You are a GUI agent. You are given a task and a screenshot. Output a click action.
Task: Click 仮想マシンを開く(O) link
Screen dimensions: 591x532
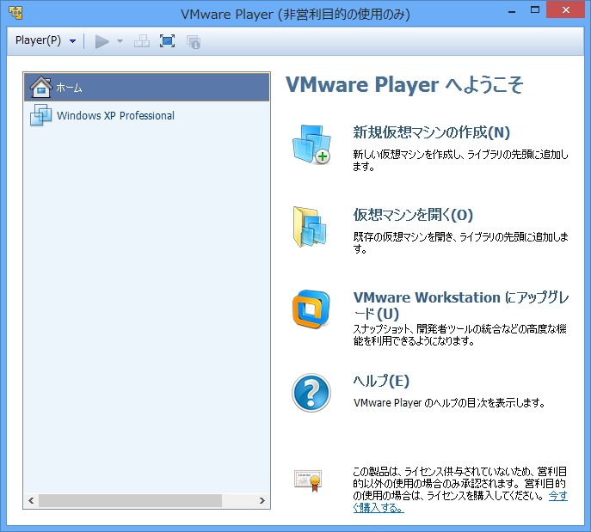413,215
